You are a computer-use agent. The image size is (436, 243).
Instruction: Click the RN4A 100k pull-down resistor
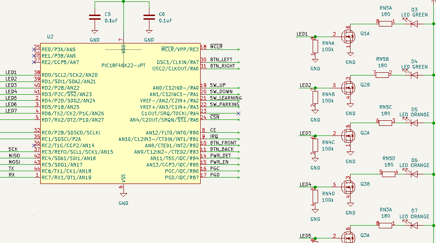coord(314,47)
